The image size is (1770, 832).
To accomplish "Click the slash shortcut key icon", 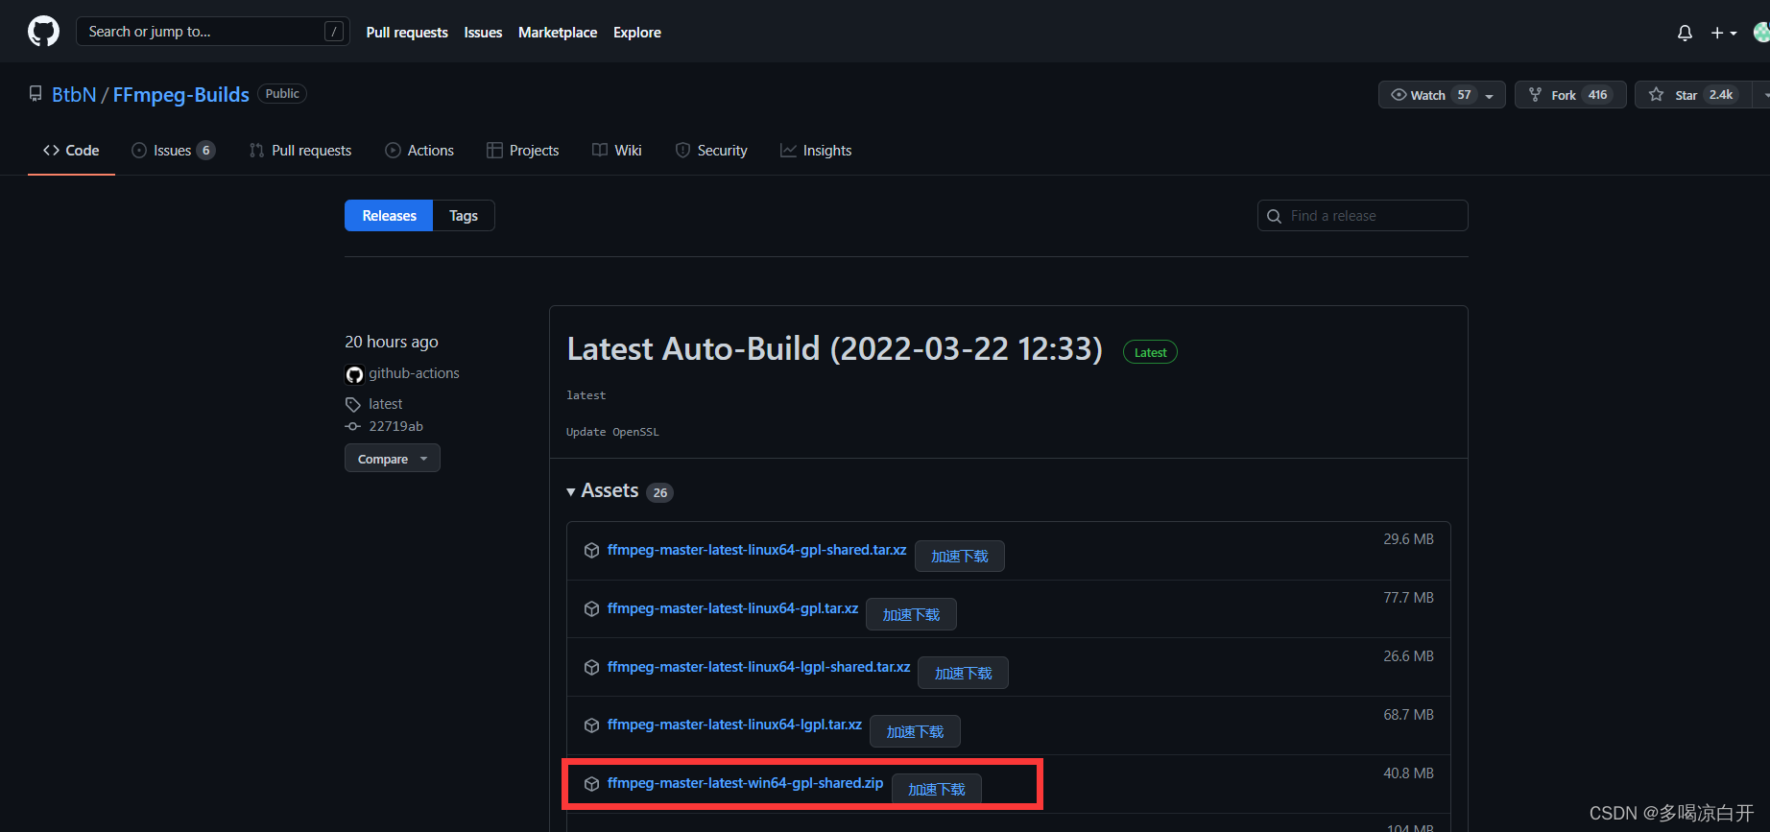I will (x=334, y=32).
